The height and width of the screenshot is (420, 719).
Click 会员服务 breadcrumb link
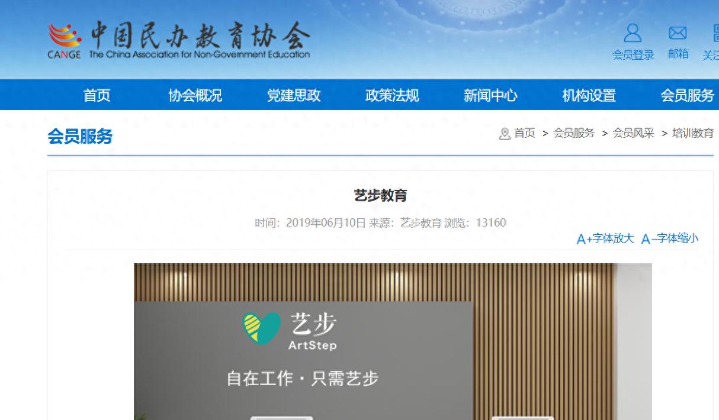[x=573, y=133]
